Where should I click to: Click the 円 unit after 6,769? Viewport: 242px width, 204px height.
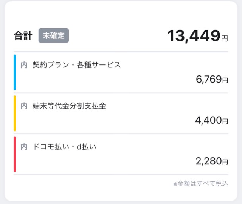(x=225, y=80)
